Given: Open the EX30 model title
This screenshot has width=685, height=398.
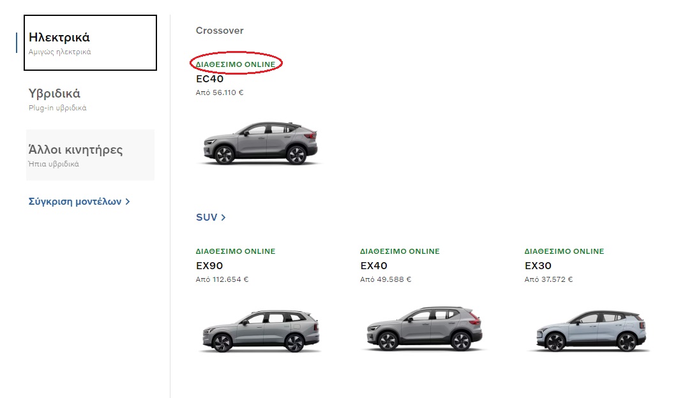Looking at the screenshot, I should [x=538, y=266].
